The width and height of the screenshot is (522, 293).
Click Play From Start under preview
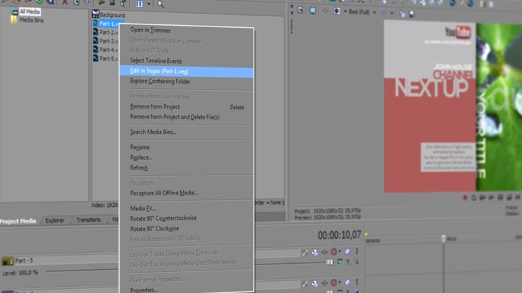coord(483,197)
